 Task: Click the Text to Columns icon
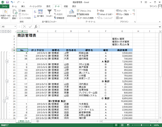(x=72, y=12)
